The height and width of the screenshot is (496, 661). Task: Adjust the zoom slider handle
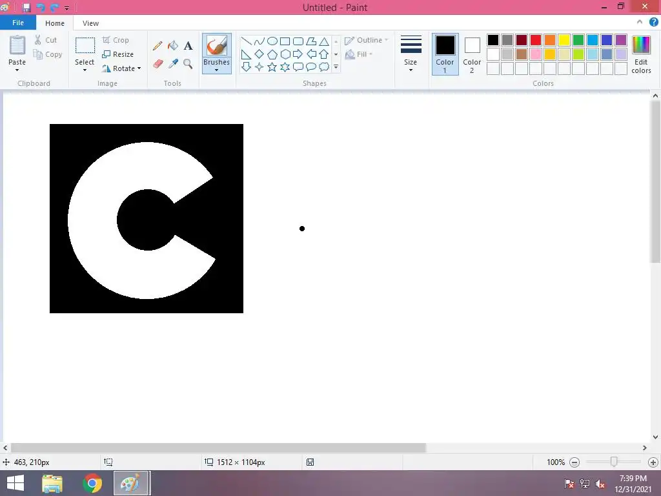614,462
